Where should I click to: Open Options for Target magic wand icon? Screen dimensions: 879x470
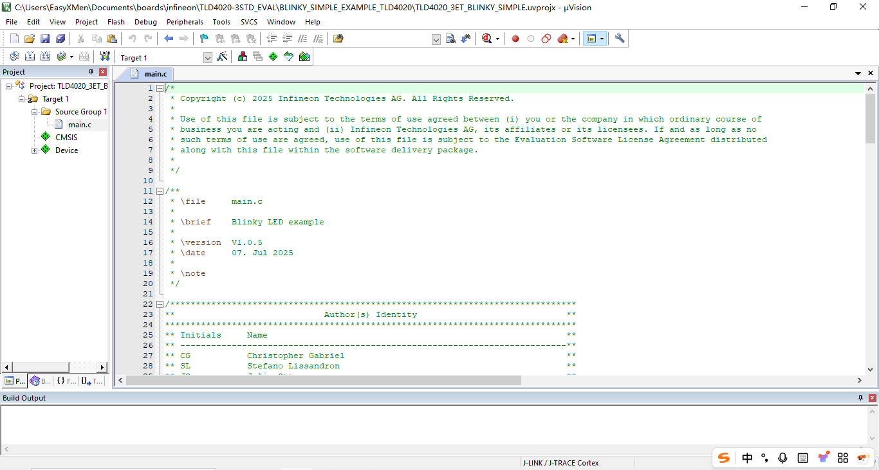[223, 57]
